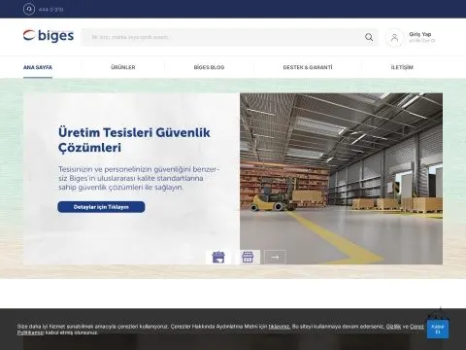Open the Gizlilik privacy link
The image size is (466, 350).
coord(393,327)
